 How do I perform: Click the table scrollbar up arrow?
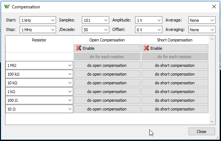212,39
